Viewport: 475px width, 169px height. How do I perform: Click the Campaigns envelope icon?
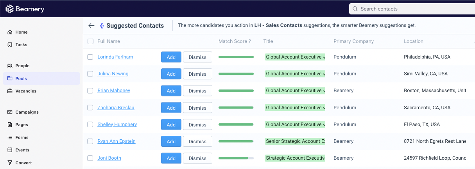[x=10, y=112]
